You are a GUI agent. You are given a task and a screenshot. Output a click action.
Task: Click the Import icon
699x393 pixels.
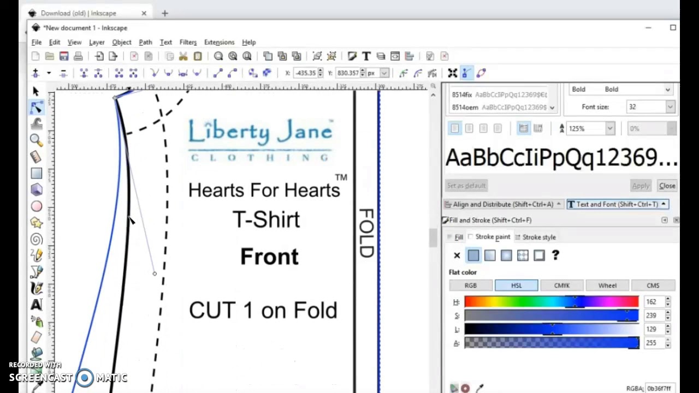99,56
